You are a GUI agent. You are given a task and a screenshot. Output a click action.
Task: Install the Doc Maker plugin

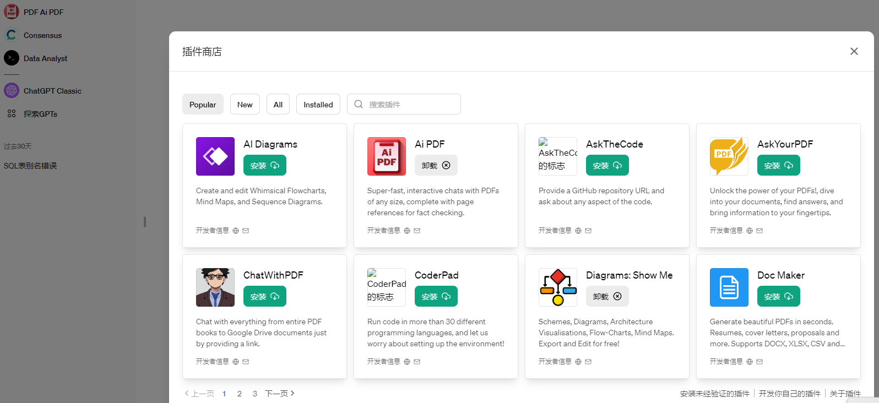[x=779, y=296]
